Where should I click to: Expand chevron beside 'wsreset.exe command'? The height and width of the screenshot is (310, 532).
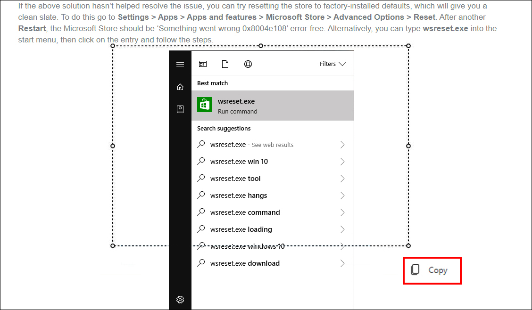(x=342, y=212)
